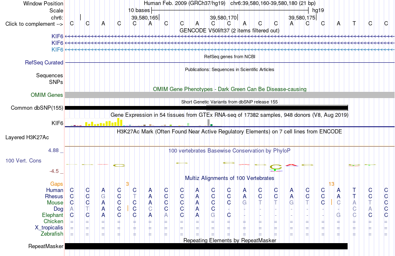Click the OMIM Gene Phenotypes track title
This screenshot has height=256, width=395.
tap(230, 89)
